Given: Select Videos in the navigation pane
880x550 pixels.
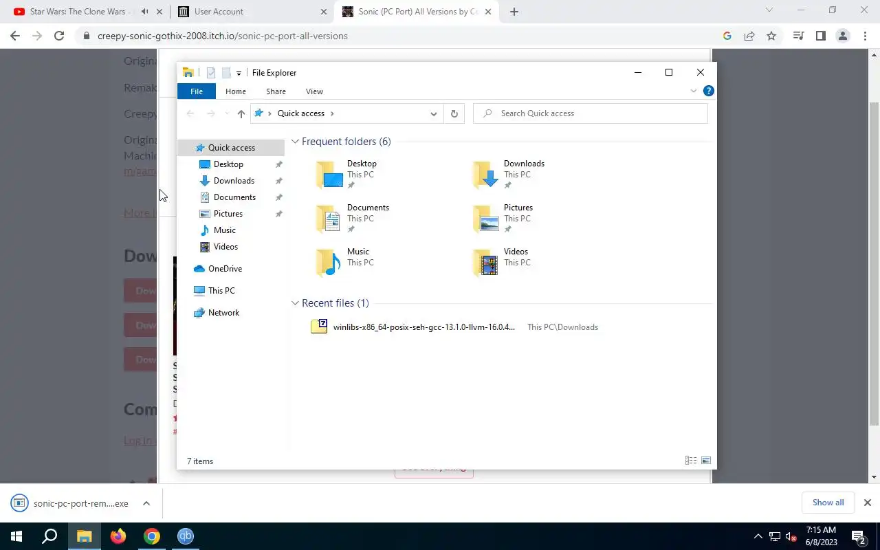Looking at the screenshot, I should [225, 247].
